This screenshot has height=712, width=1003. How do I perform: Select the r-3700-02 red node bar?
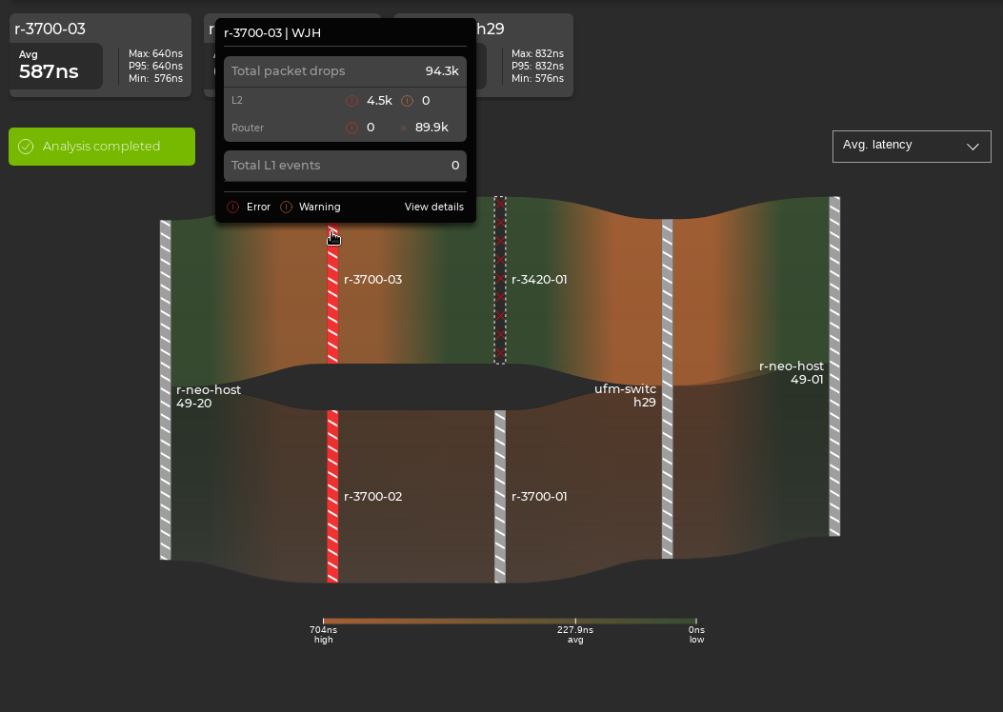coord(333,495)
